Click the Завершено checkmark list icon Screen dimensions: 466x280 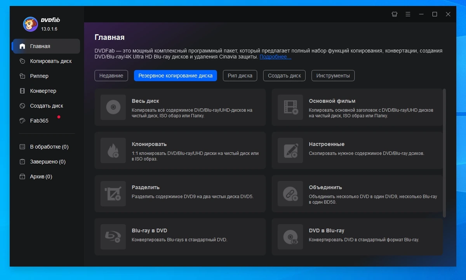click(22, 162)
